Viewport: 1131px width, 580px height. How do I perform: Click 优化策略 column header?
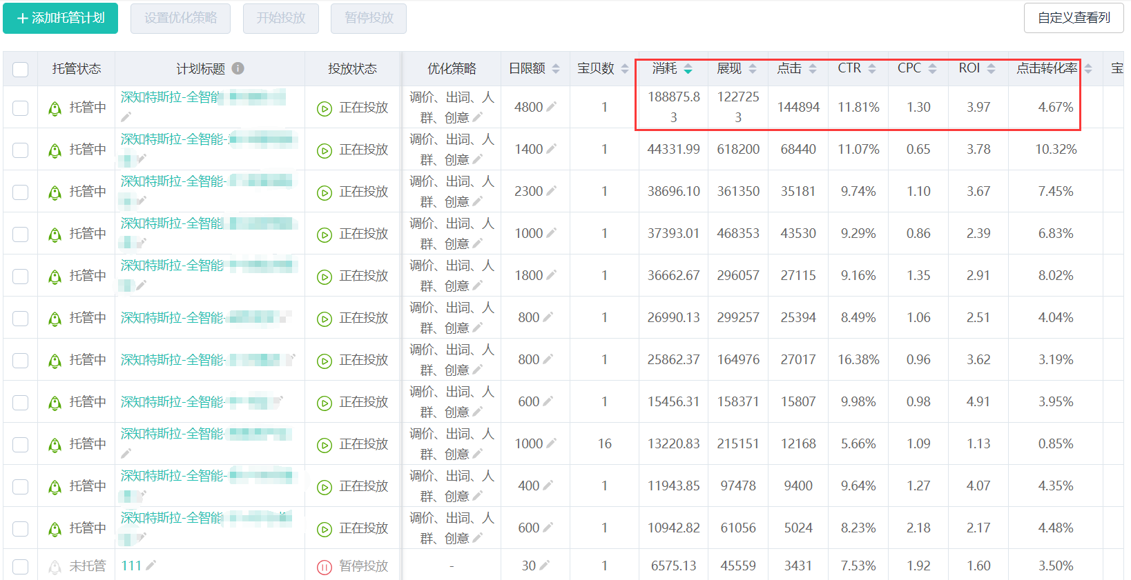click(452, 68)
